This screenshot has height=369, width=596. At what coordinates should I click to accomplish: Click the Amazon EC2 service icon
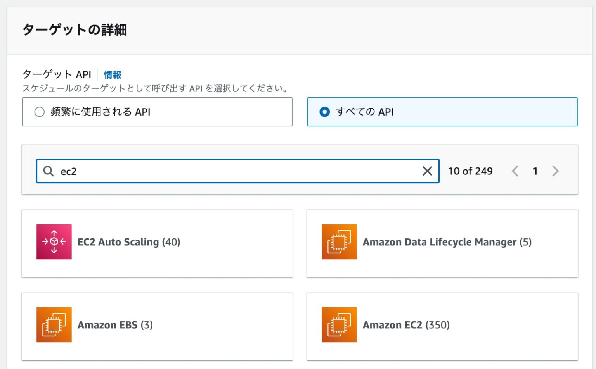coord(339,325)
